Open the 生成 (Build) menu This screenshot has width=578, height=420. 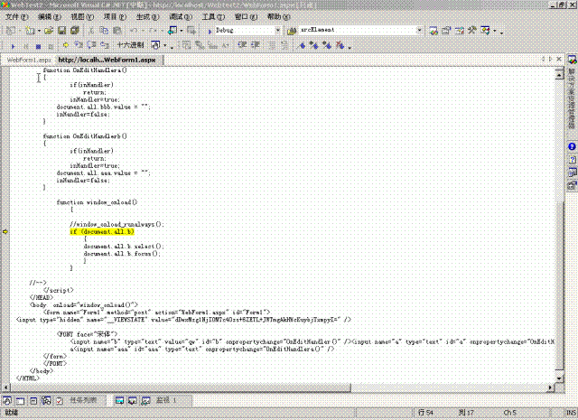click(x=147, y=16)
